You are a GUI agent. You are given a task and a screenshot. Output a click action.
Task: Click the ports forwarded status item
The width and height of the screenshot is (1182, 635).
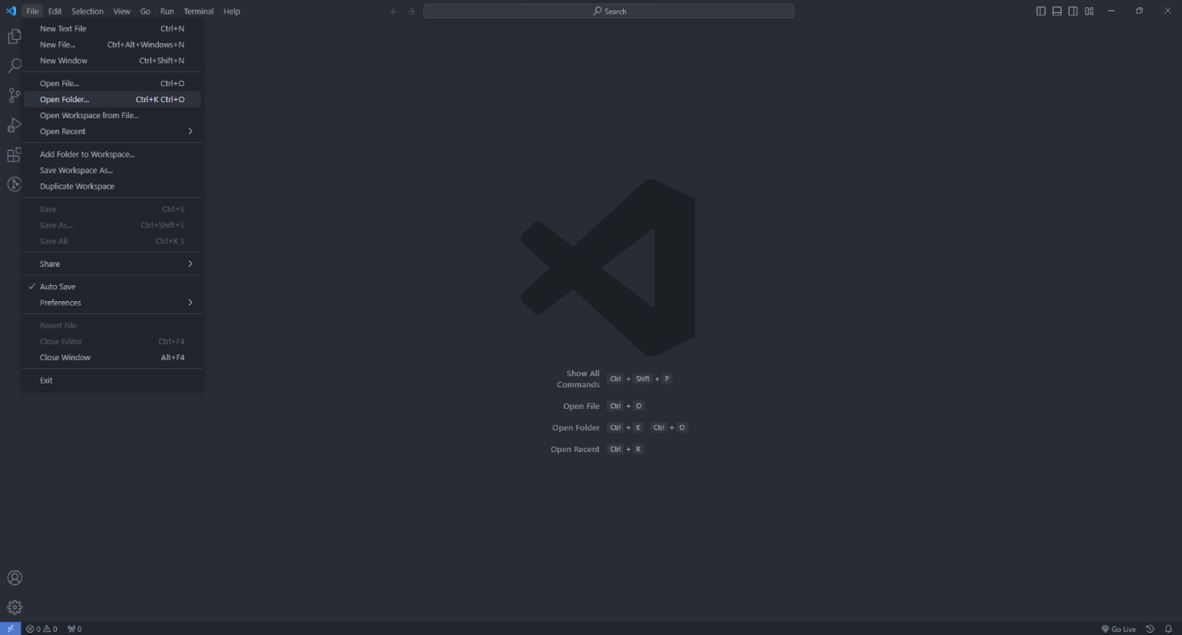[74, 629]
